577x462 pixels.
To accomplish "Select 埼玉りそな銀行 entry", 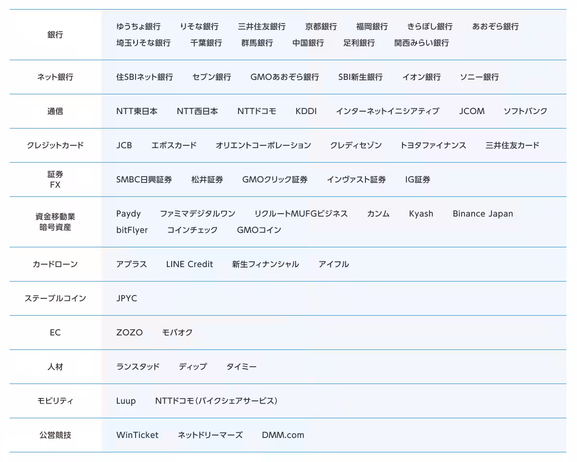I will click(143, 43).
